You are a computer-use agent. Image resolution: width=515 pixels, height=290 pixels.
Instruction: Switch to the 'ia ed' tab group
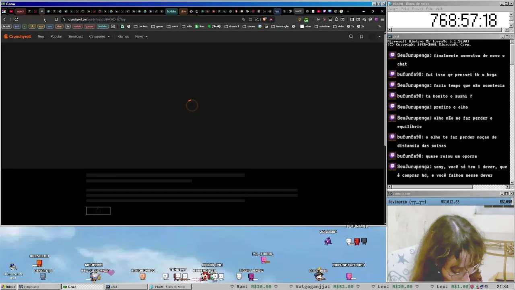[298, 11]
